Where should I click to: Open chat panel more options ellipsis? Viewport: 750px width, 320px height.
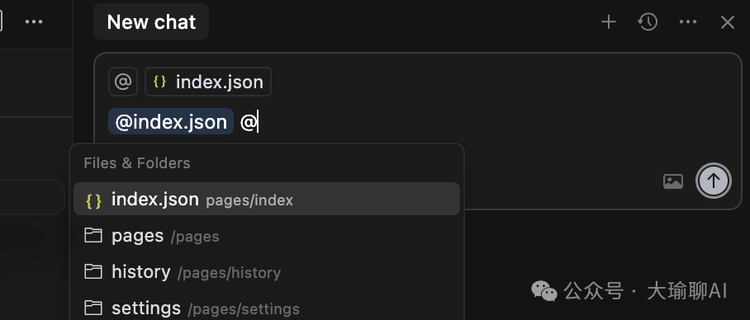[688, 22]
